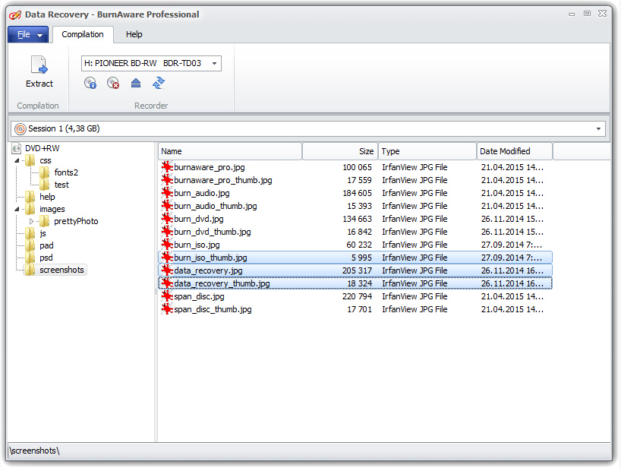
Task: Click the burn_dvd.jpg file icon
Action: coord(167,219)
